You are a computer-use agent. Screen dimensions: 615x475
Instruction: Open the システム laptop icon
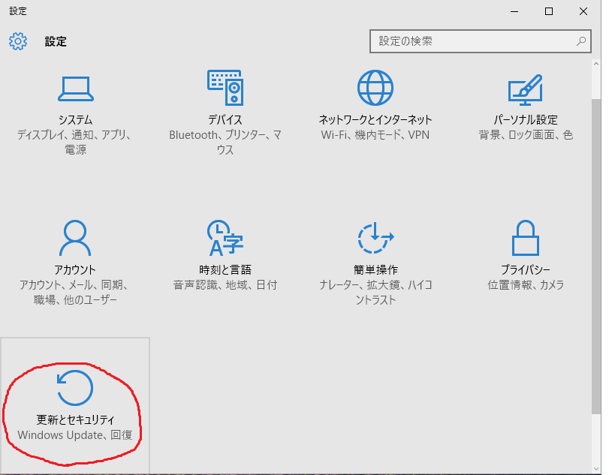point(76,89)
